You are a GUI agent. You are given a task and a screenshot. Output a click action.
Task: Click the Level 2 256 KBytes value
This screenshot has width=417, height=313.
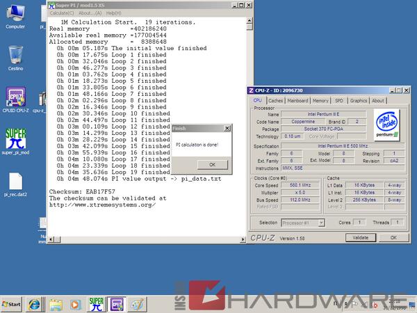[364, 200]
